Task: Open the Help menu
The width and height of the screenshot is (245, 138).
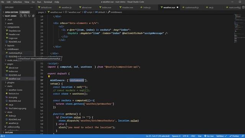Action: (x=57, y=2)
